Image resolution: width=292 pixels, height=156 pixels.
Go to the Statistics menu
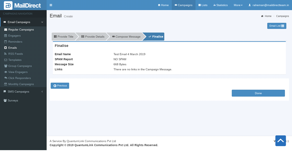pyautogui.click(x=220, y=5)
